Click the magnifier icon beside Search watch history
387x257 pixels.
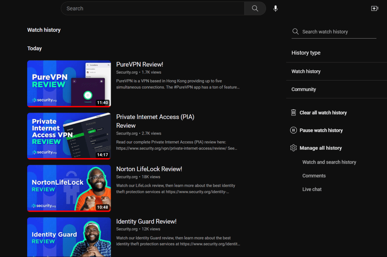click(x=296, y=32)
